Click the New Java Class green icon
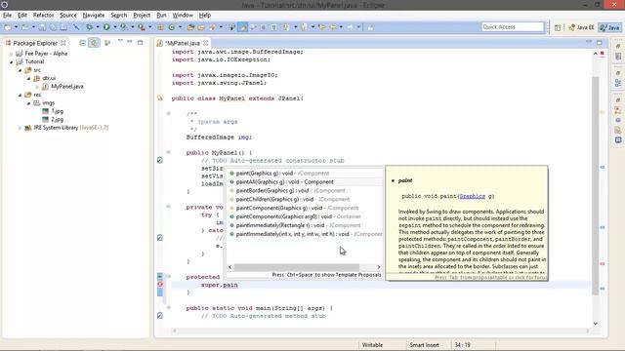 coord(172,27)
